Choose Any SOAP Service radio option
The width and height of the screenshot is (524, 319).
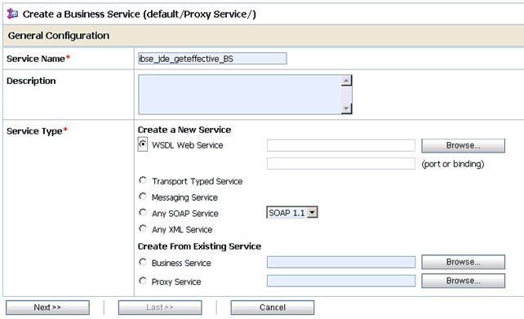(143, 212)
